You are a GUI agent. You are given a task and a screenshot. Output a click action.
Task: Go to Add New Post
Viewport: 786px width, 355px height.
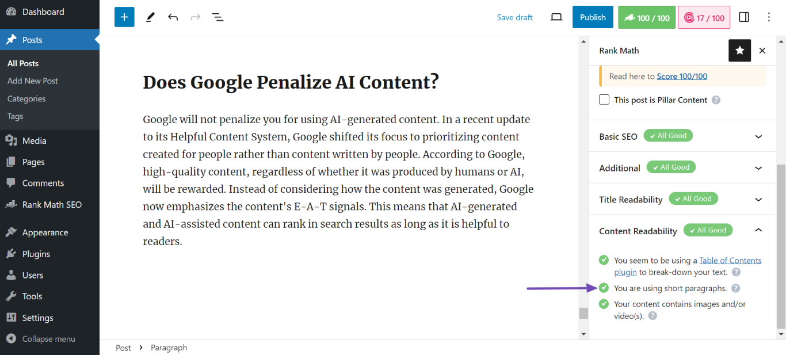coord(33,81)
